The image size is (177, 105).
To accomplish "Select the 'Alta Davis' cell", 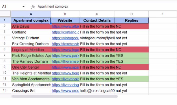I will coord(31,26).
